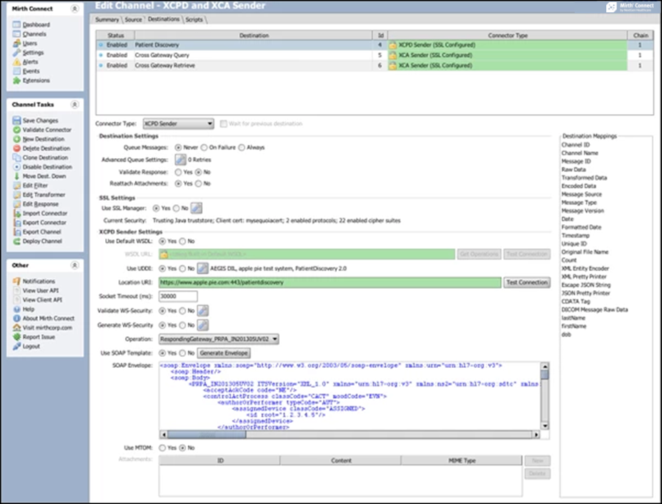The width and height of the screenshot is (662, 504).
Task: Open the Connector Type dropdown
Action: (178, 124)
